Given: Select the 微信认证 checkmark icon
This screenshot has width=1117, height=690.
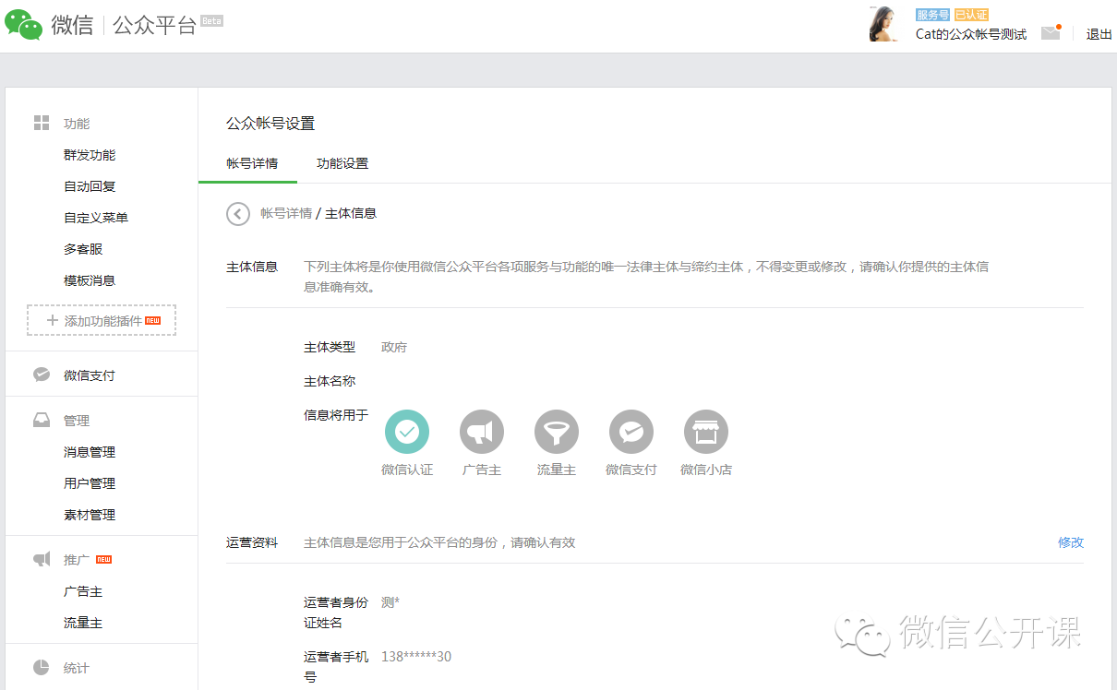Looking at the screenshot, I should pyautogui.click(x=407, y=432).
